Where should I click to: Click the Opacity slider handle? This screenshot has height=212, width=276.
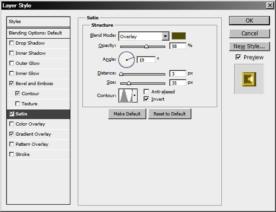[x=146, y=46]
